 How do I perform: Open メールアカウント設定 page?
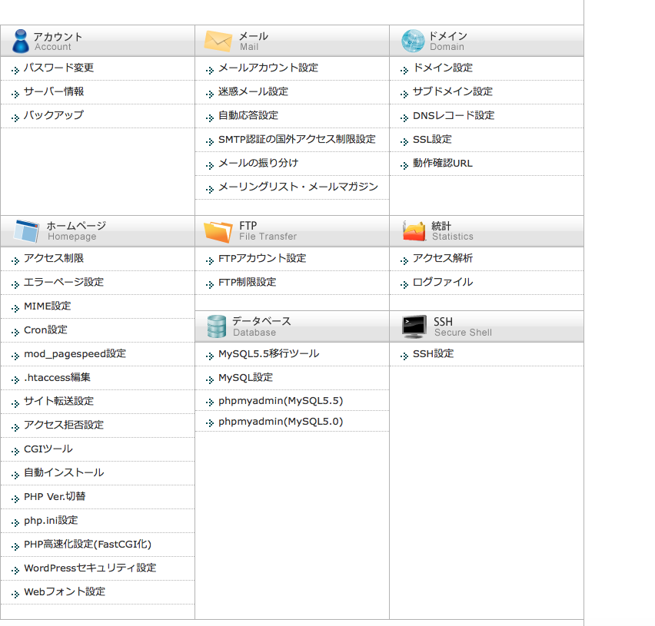point(268,68)
